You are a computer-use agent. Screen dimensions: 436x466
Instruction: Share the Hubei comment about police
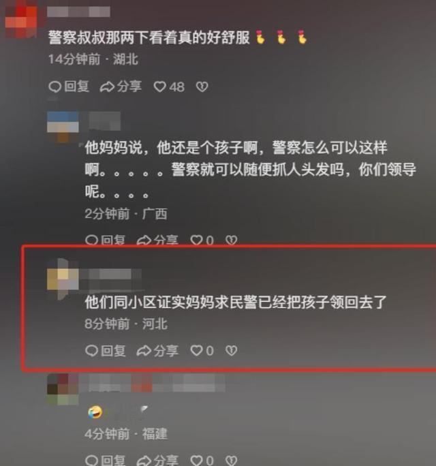click(121, 87)
